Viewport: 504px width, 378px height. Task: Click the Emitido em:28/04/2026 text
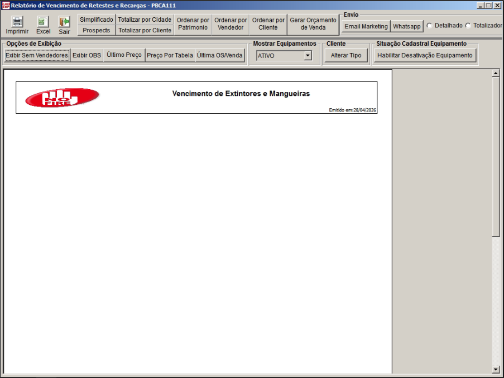tap(352, 110)
